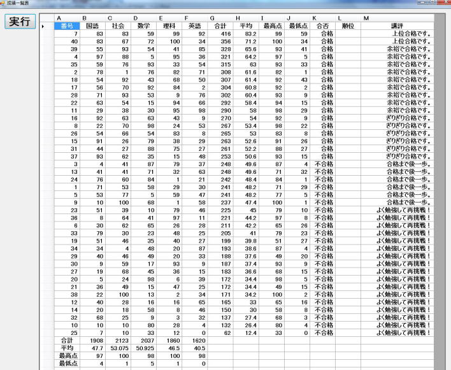Click average cell 83.2
The height and width of the screenshot is (370, 451).
point(246,34)
